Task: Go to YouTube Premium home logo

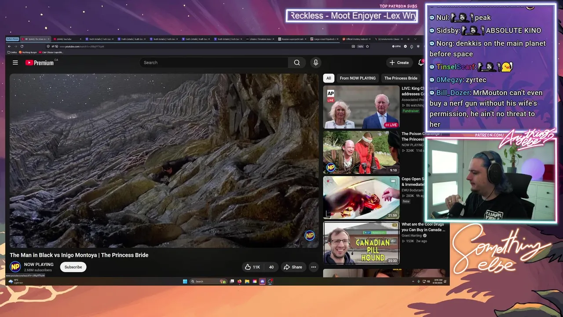Action: pyautogui.click(x=40, y=63)
